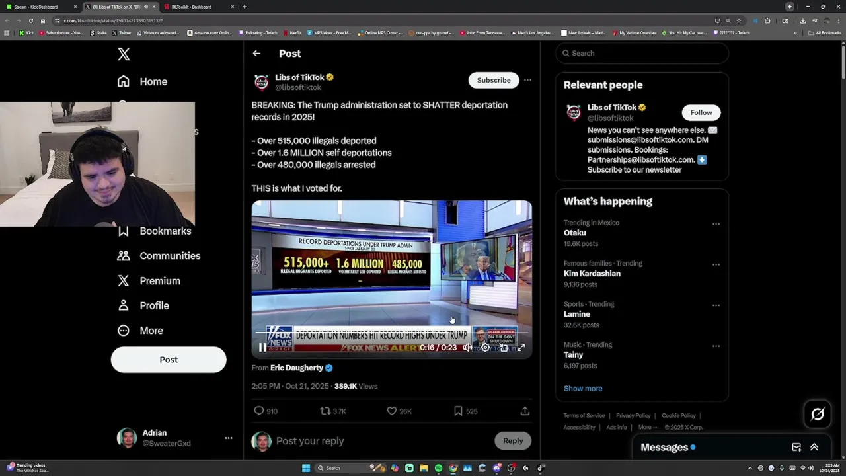
Task: Mute the video volume
Action: (x=467, y=348)
